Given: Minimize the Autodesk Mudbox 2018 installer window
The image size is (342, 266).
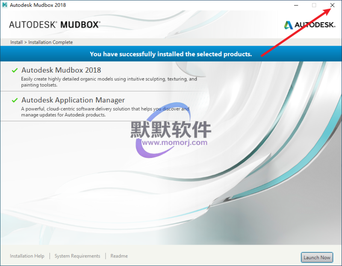Looking at the screenshot, I should (295, 5).
